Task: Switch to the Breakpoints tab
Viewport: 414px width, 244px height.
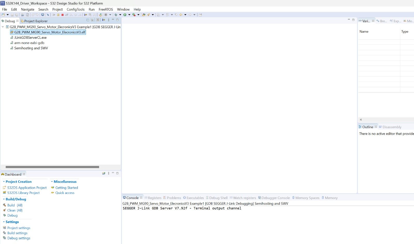Action: [382, 21]
